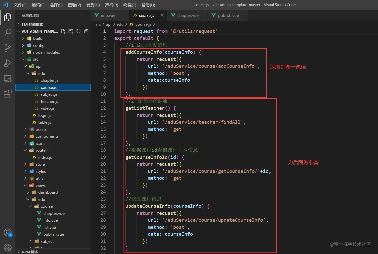
Task: Open video.js in the explorer
Action: (53, 108)
